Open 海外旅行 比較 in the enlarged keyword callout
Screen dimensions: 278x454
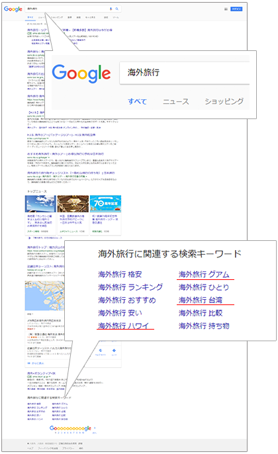click(x=201, y=313)
